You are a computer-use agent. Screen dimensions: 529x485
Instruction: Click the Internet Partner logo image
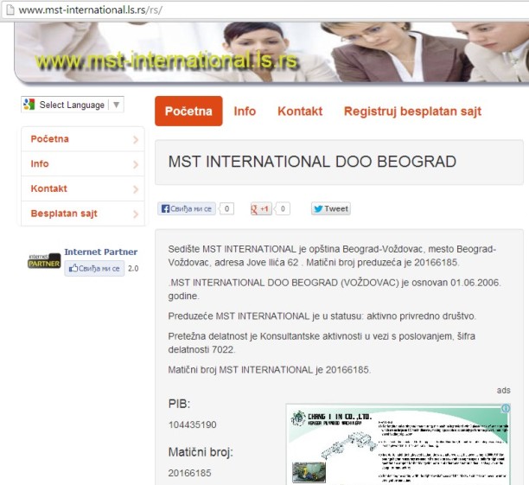pos(44,261)
